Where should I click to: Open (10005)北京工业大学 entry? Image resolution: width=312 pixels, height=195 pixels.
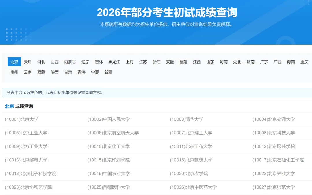26,133
